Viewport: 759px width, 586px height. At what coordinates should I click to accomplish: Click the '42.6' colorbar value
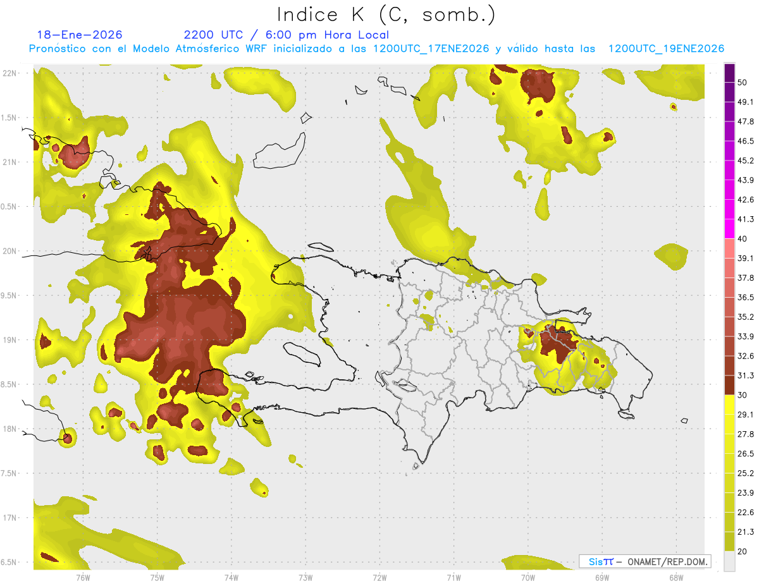pyautogui.click(x=746, y=200)
